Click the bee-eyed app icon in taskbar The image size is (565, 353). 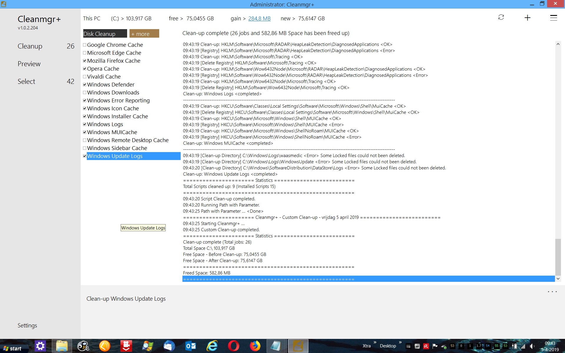pos(83,346)
